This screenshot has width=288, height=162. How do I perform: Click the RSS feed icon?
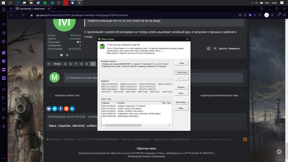tap(245, 140)
